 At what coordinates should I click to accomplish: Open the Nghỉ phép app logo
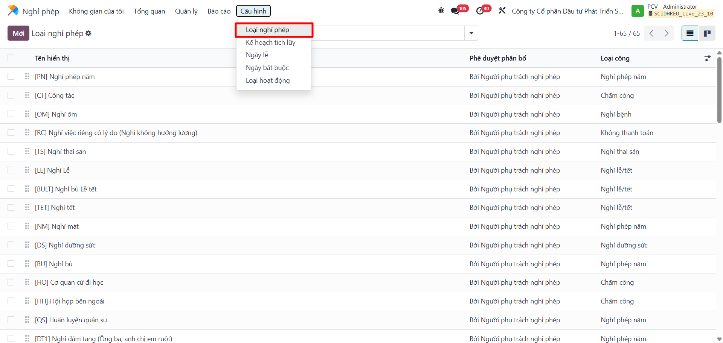(x=13, y=11)
